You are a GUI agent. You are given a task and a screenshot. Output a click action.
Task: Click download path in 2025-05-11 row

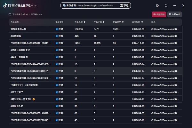tap(165, 85)
